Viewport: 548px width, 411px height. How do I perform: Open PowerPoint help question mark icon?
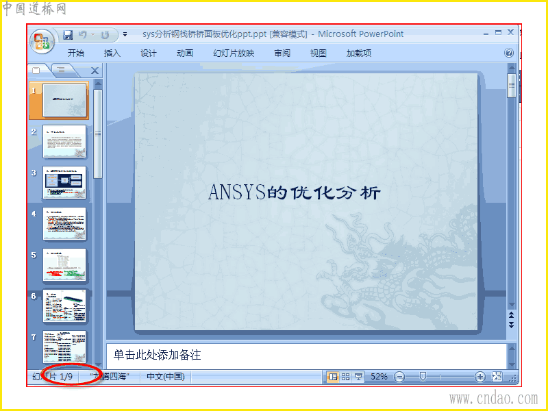509,53
